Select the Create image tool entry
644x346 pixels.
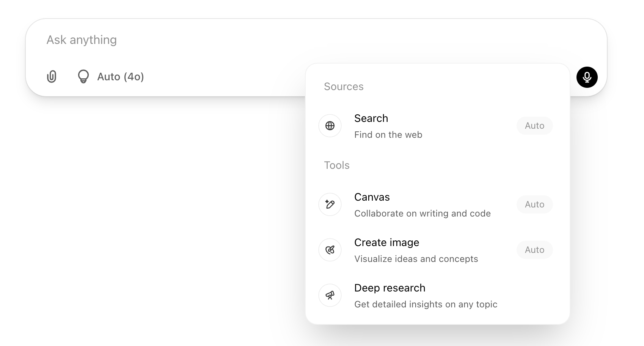386,243
